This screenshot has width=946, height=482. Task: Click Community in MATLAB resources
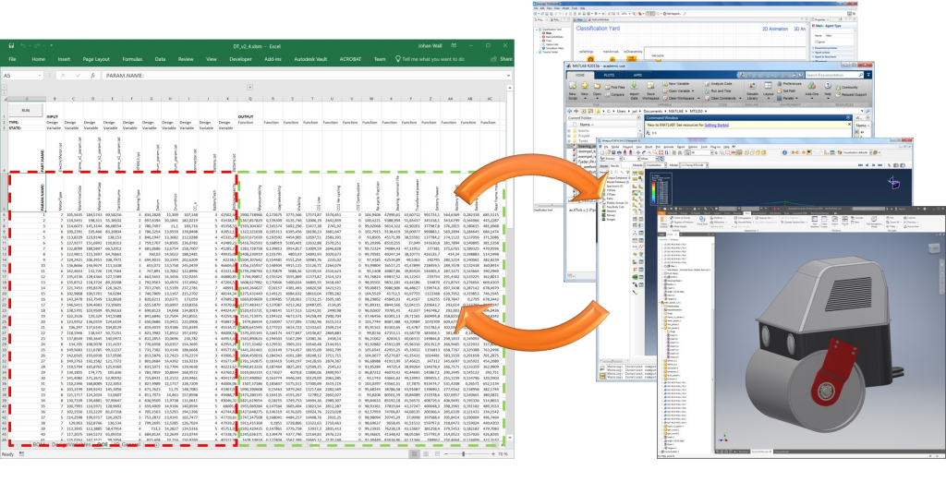pos(845,88)
